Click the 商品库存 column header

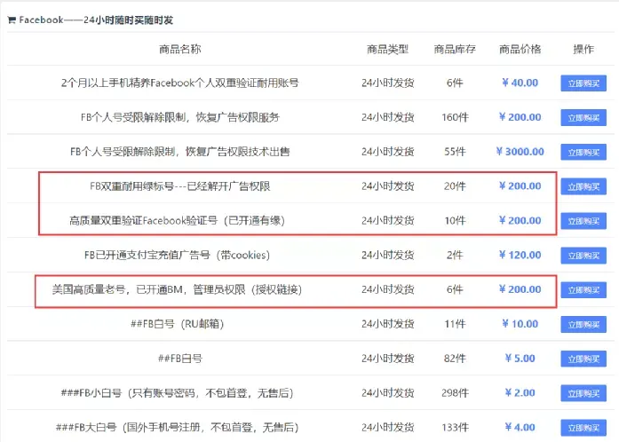click(x=455, y=49)
